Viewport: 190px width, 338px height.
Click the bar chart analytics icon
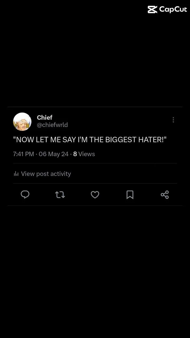point(16,174)
